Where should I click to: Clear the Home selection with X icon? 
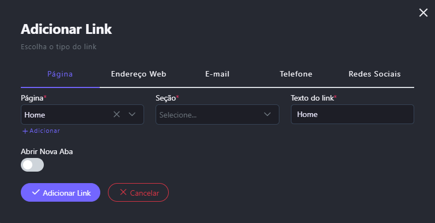(116, 114)
